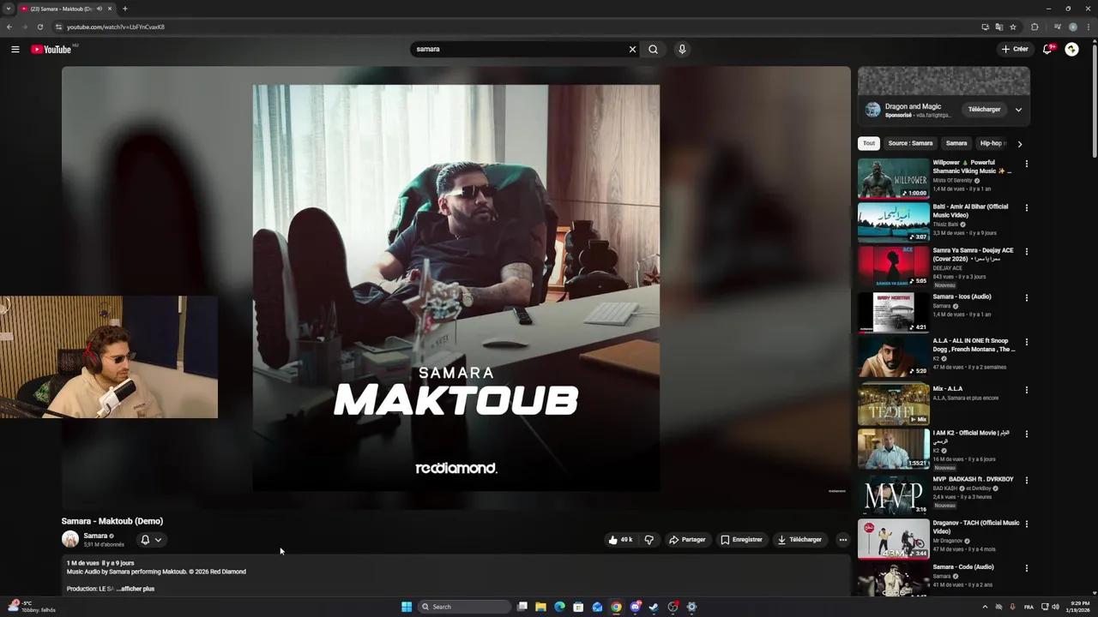Open Draganov - TACH video thumbnail

(893, 538)
